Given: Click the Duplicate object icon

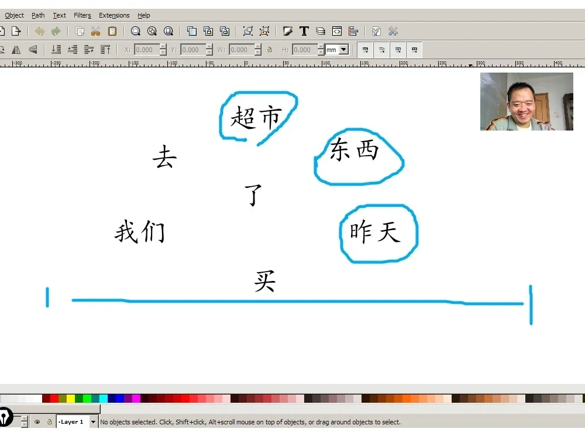Looking at the screenshot, I should pos(192,31).
